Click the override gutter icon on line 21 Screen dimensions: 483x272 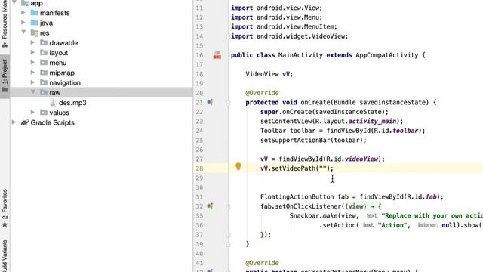click(210, 102)
